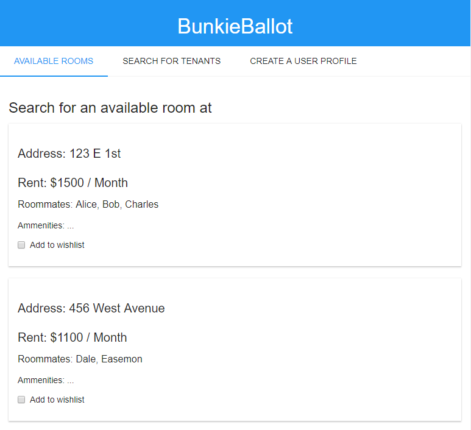471x430 pixels.
Task: Click the word 'Roommates:' in the Dale listing
Action: (45, 359)
